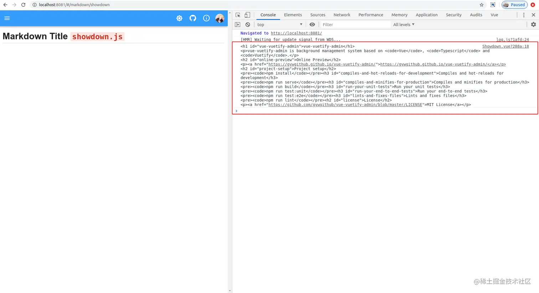Open source link log.js?1afd:24

pos(513,39)
